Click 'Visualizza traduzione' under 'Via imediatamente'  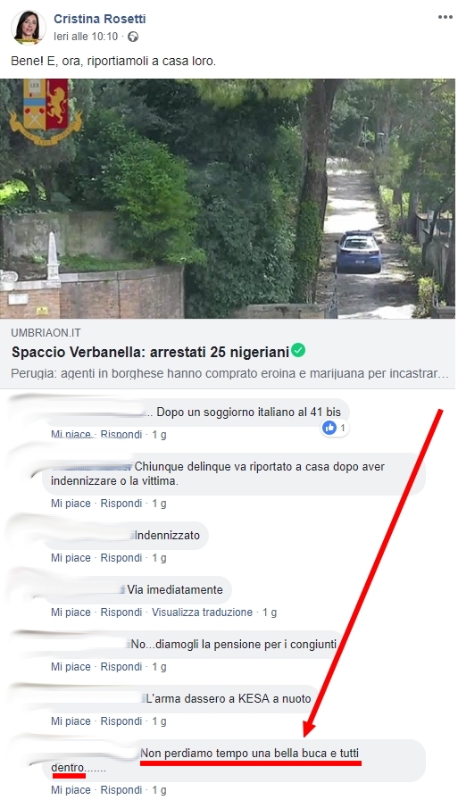[202, 612]
